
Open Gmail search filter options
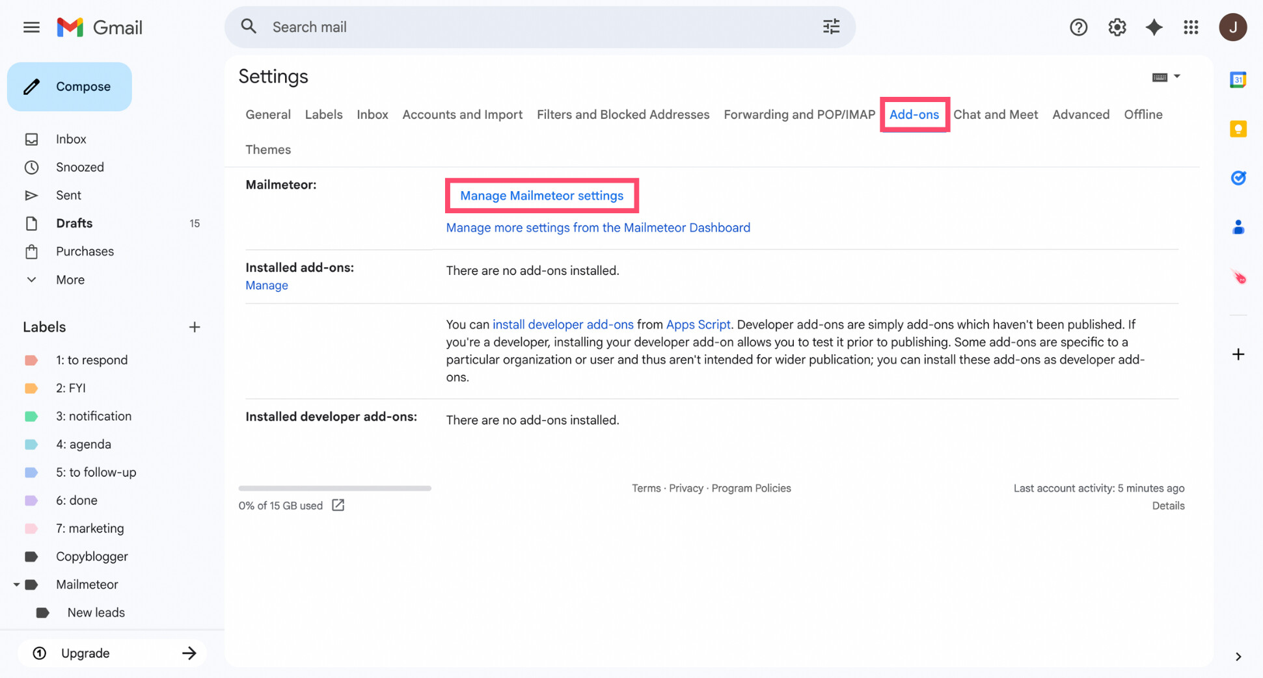(x=831, y=27)
